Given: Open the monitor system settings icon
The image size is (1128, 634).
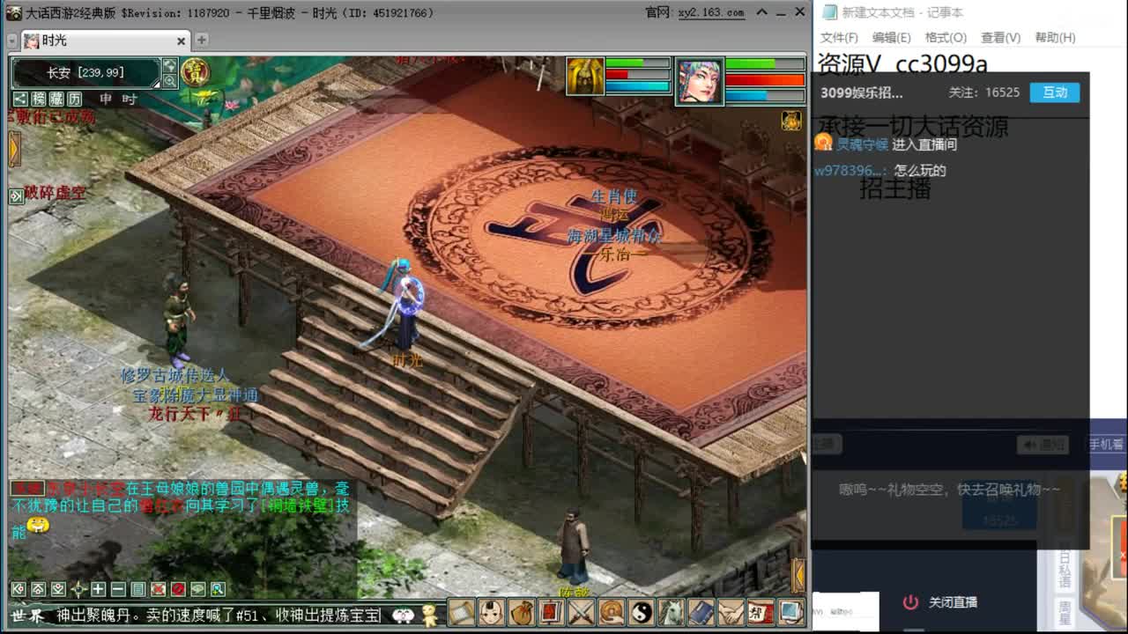Looking at the screenshot, I should [790, 612].
